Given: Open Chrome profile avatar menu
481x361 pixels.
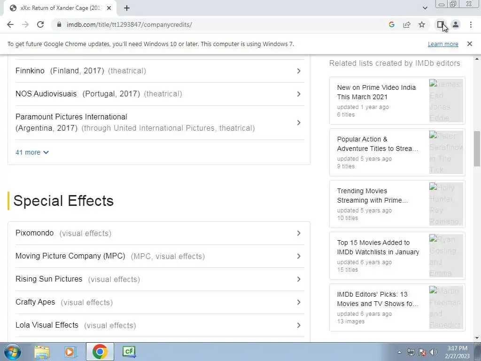Looking at the screenshot, I should pyautogui.click(x=456, y=24).
